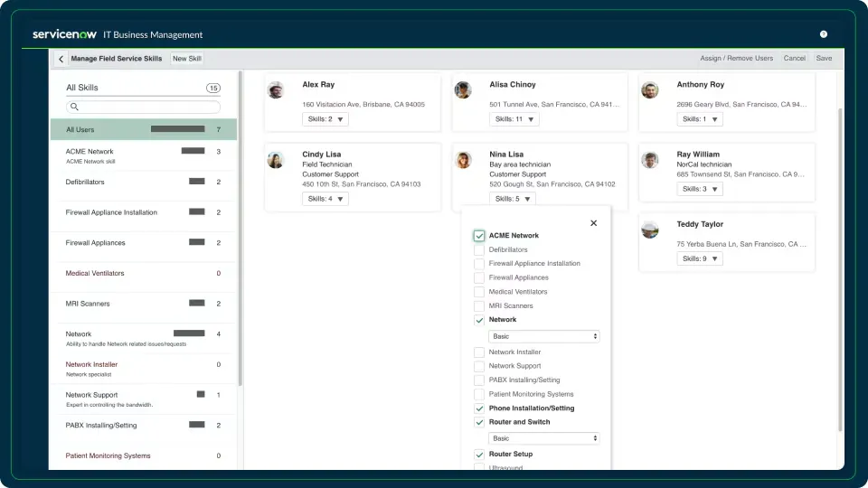Viewport: 868px width, 488px height.
Task: Click Assign / Remove Users
Action: pos(736,58)
